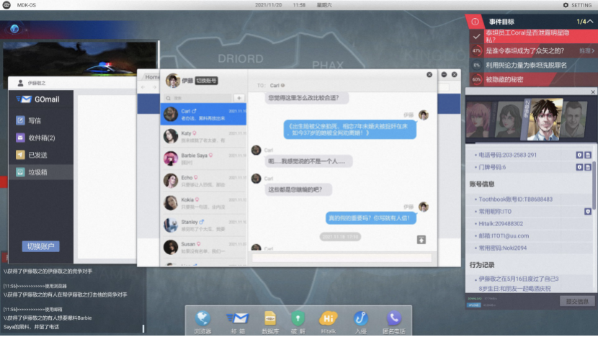The height and width of the screenshot is (337, 598).
Task: Launch the 入侵 intrusion hook icon
Action: tap(360, 319)
